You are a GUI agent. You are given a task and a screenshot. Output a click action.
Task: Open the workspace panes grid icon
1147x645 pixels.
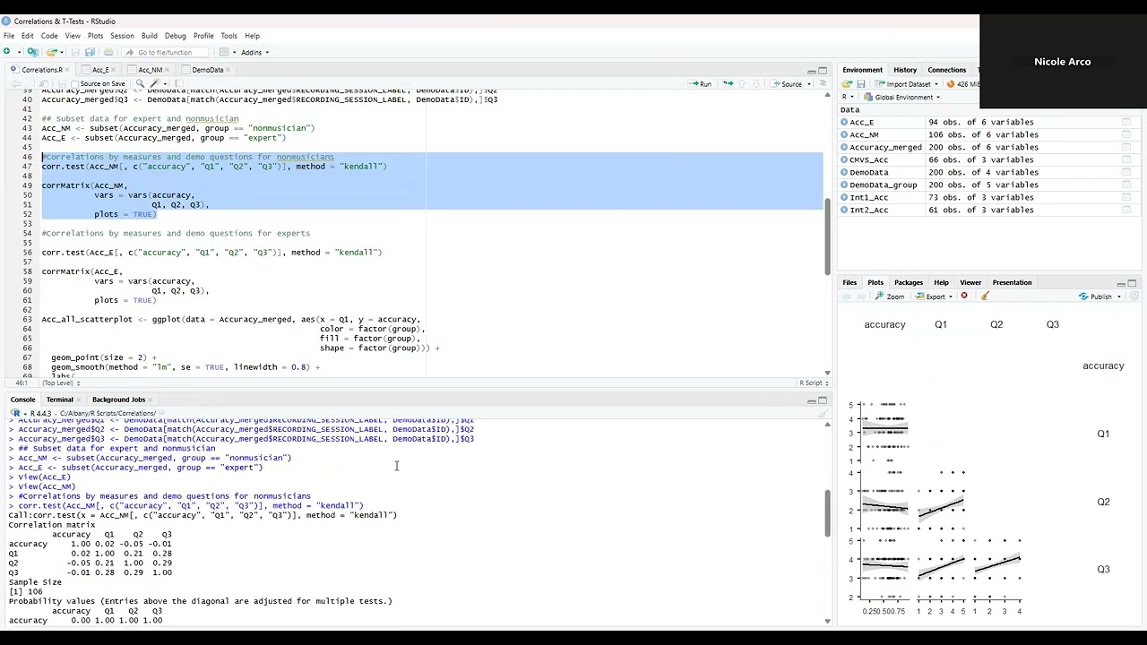point(224,52)
